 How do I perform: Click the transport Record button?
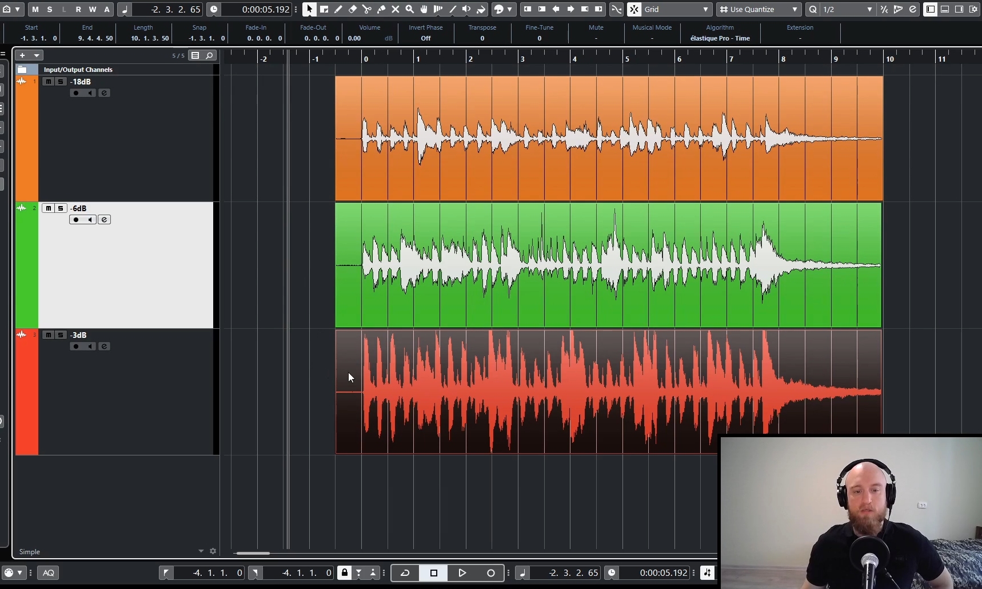point(490,572)
